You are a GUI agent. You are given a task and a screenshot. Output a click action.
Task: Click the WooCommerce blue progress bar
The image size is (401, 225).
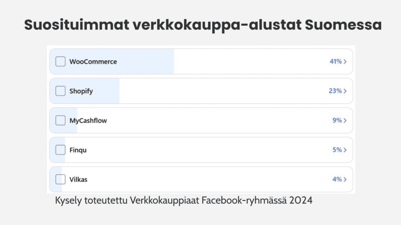[x=112, y=61]
